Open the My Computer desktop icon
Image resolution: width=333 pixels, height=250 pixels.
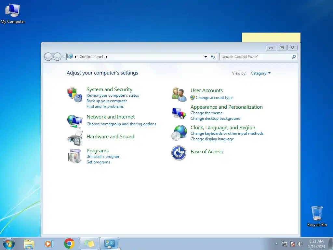coord(13,14)
